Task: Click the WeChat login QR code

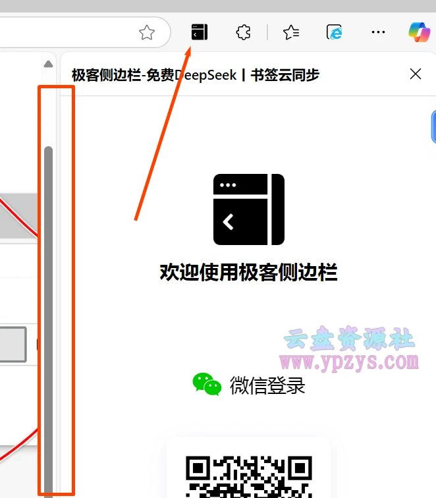Action: [248, 476]
